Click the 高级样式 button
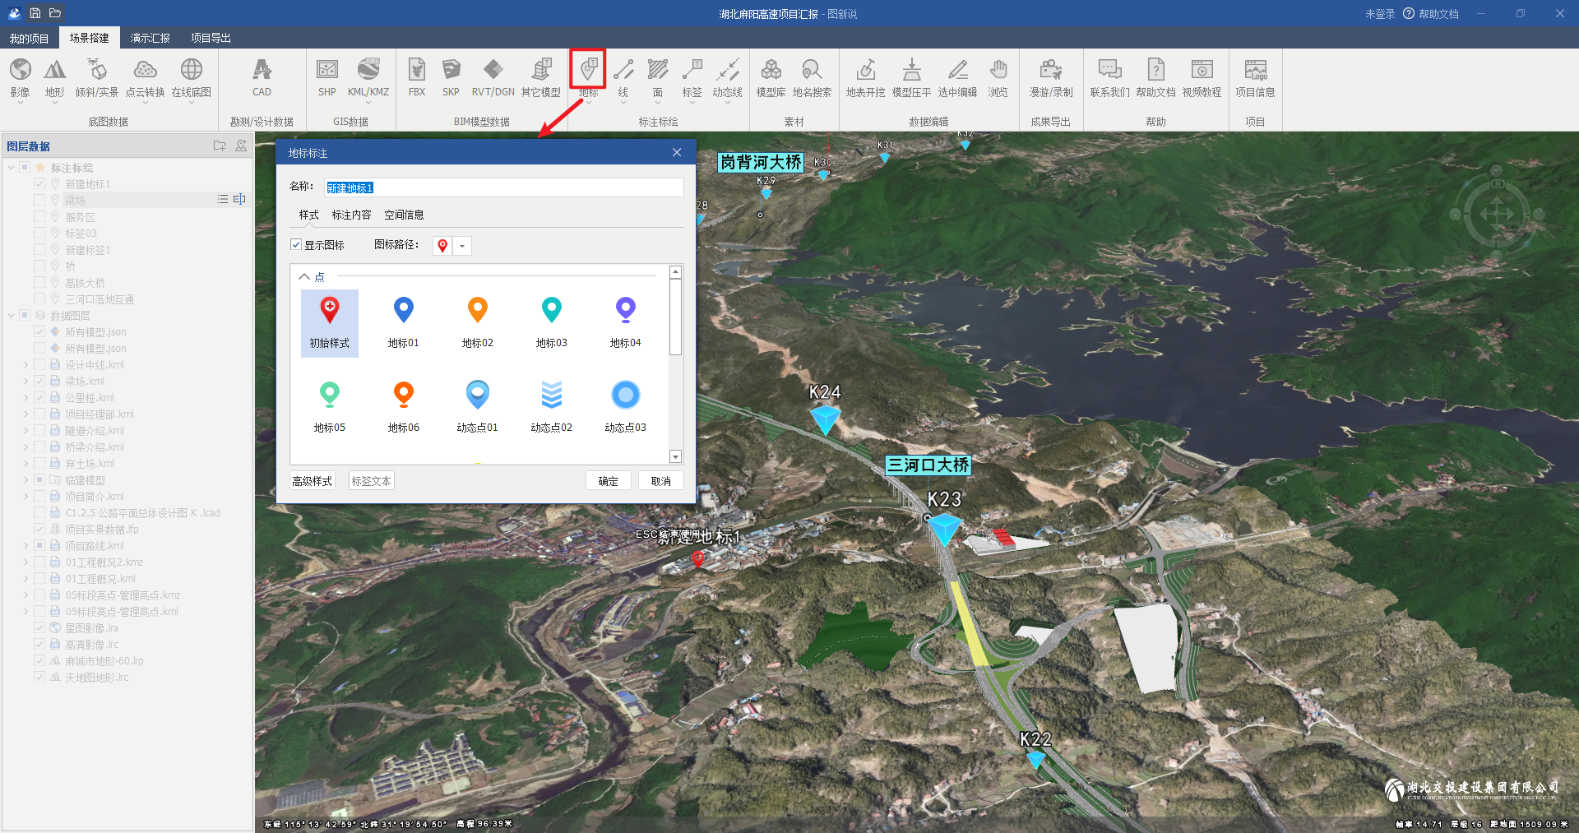1579x833 pixels. tap(313, 481)
